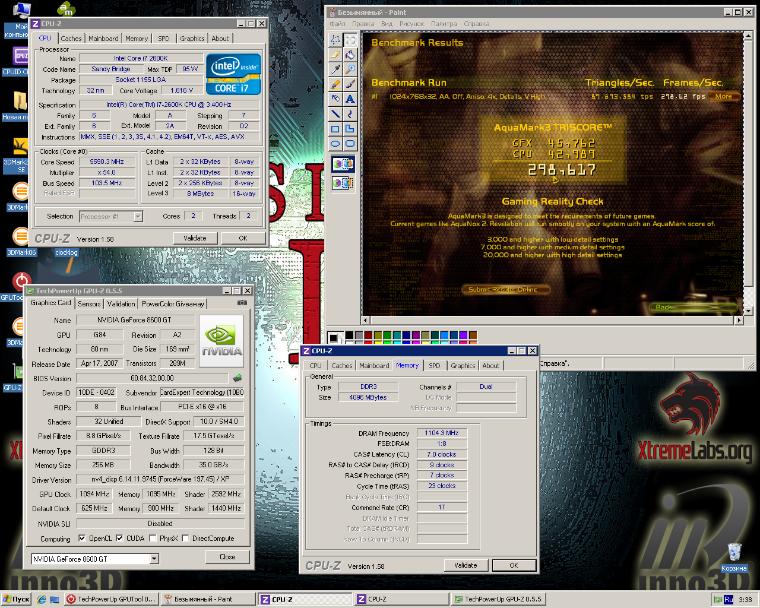Click the BIOS save icon in GPU-Z

237,378
